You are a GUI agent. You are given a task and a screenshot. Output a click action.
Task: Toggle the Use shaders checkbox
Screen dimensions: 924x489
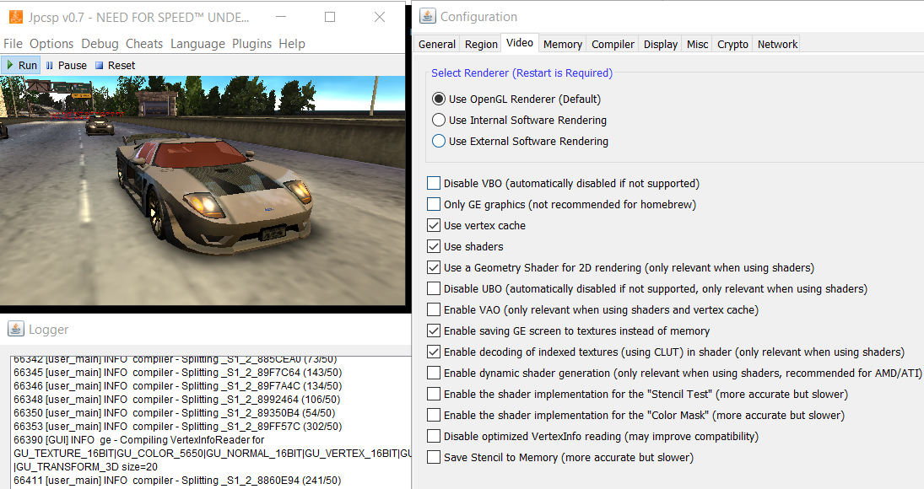434,246
